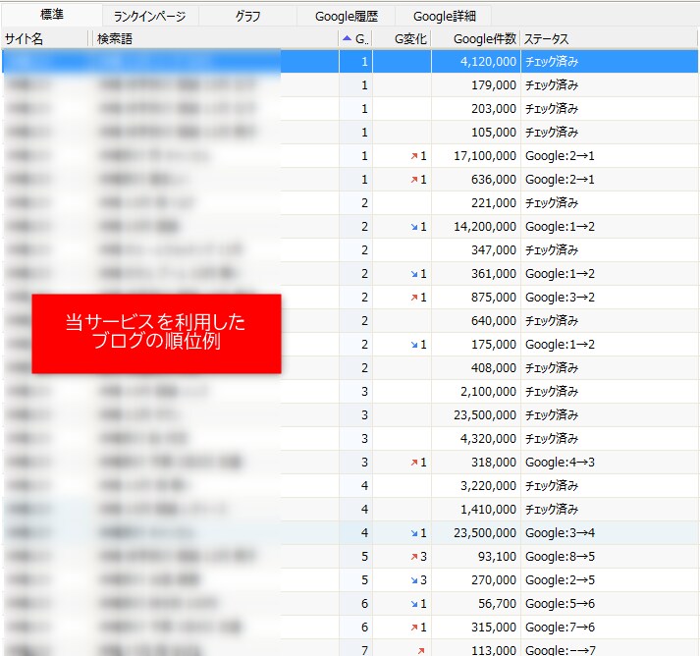The width and height of the screenshot is (700, 656).
Task: Click チェック済み status in the 4,120,000 row
Action: point(552,61)
